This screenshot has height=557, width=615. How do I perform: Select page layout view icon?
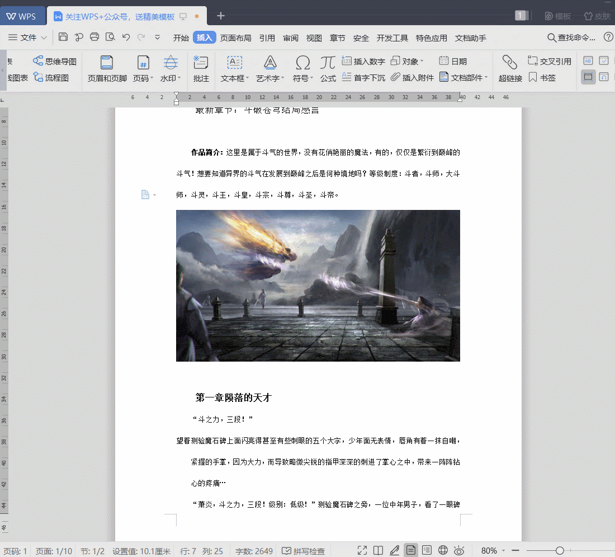(411, 551)
